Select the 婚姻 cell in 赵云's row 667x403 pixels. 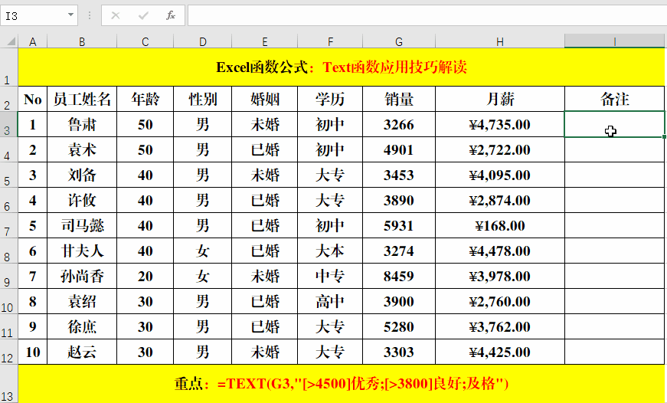click(x=265, y=352)
